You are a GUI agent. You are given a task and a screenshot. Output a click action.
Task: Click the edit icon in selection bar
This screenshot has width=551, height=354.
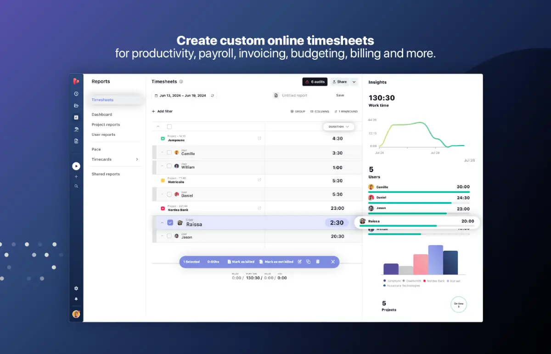click(300, 262)
